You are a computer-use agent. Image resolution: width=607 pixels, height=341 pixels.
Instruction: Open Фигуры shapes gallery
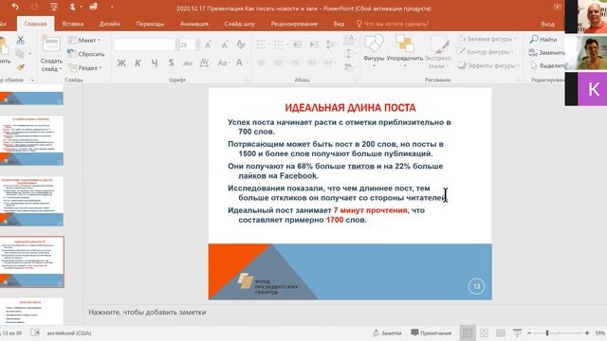coord(374,50)
